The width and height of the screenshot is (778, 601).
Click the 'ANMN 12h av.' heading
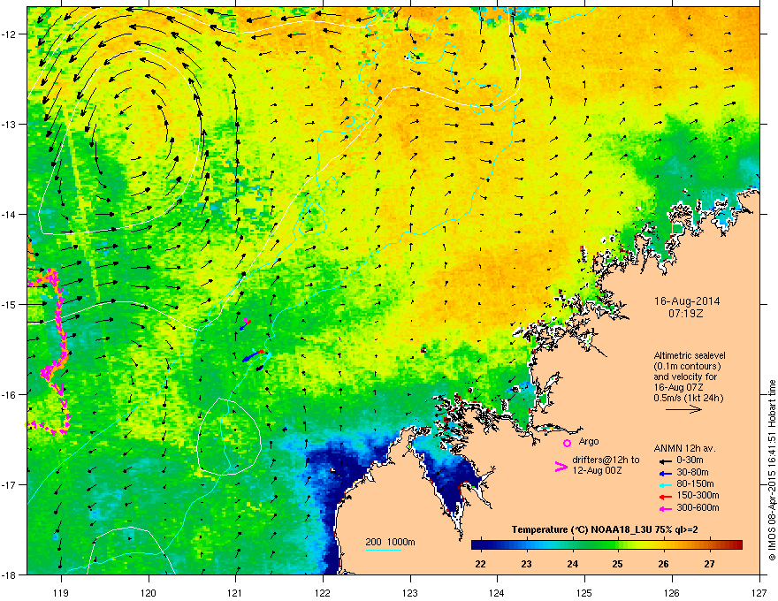coord(684,448)
